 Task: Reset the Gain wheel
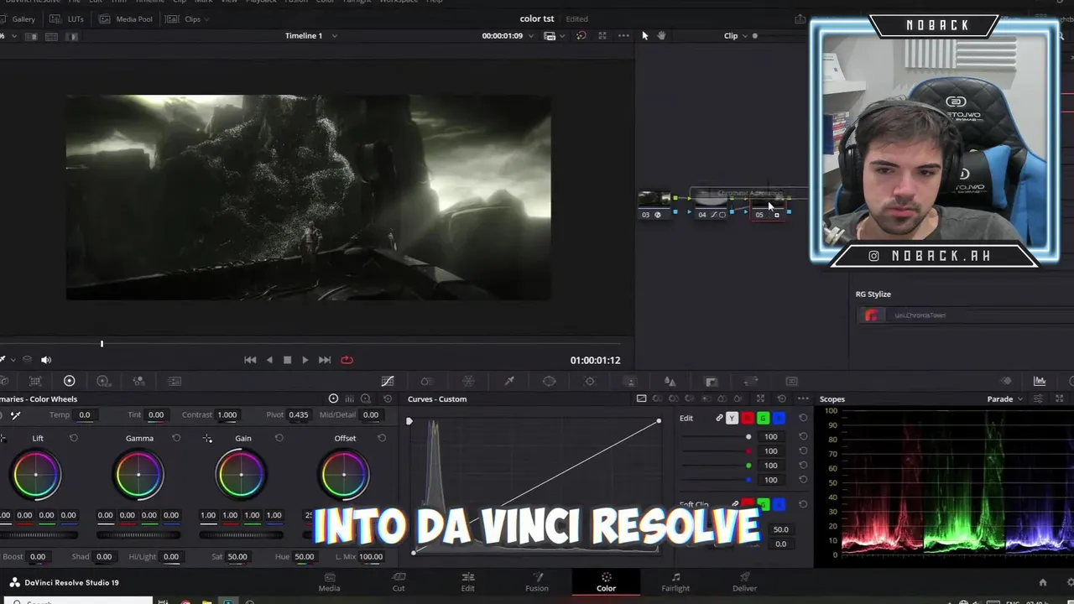coord(279,438)
